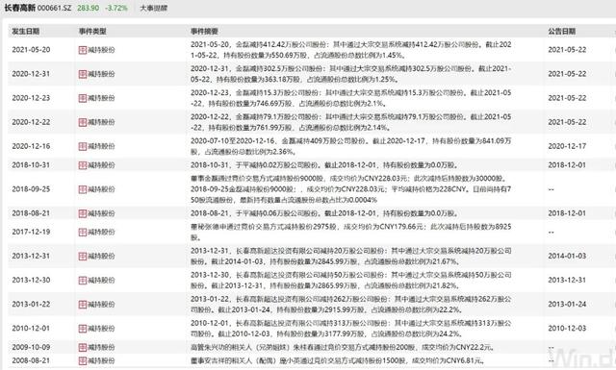Click 减持股份 label in 2018-09-25 row
The height and width of the screenshot is (370, 616).
tap(101, 189)
